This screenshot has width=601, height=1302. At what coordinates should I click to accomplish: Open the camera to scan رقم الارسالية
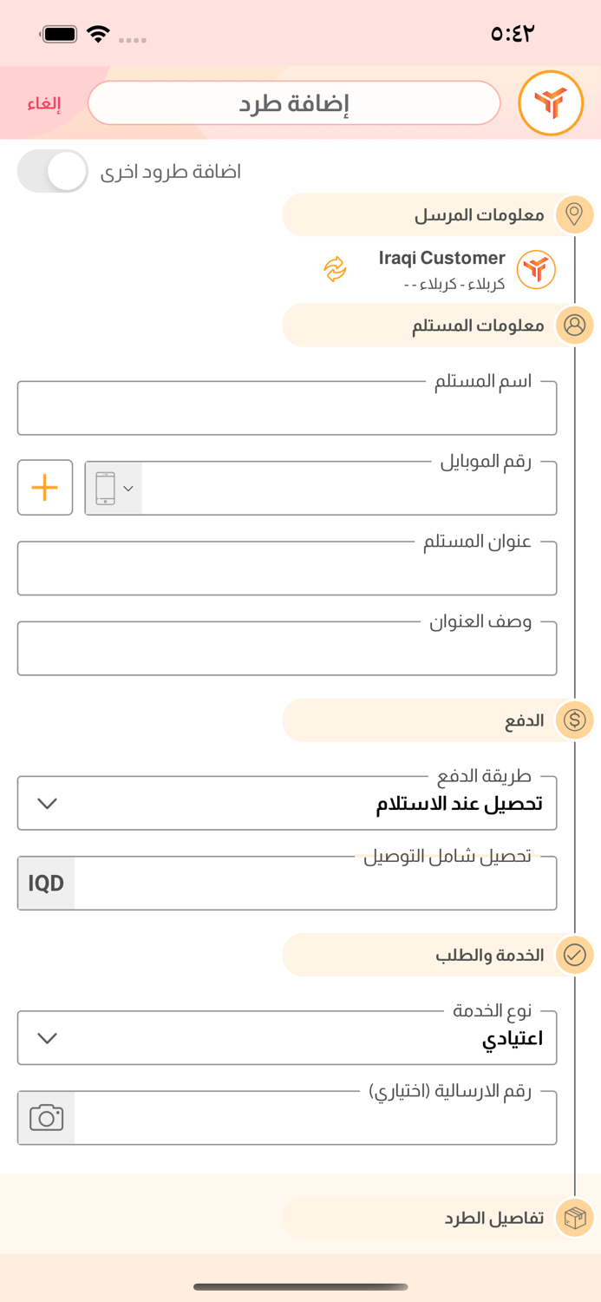(x=45, y=1117)
